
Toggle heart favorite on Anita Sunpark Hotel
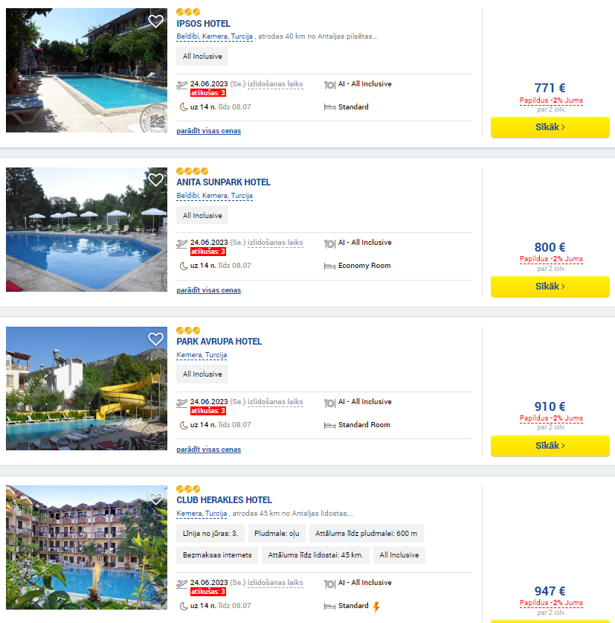(x=155, y=180)
